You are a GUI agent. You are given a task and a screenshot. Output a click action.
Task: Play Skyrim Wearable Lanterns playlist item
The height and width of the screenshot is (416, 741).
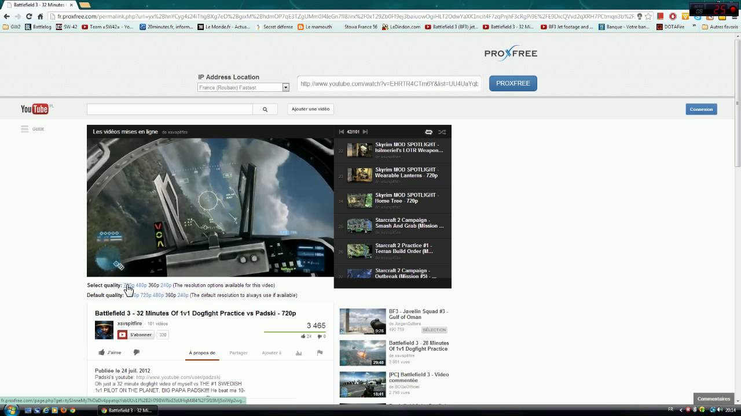click(x=394, y=174)
